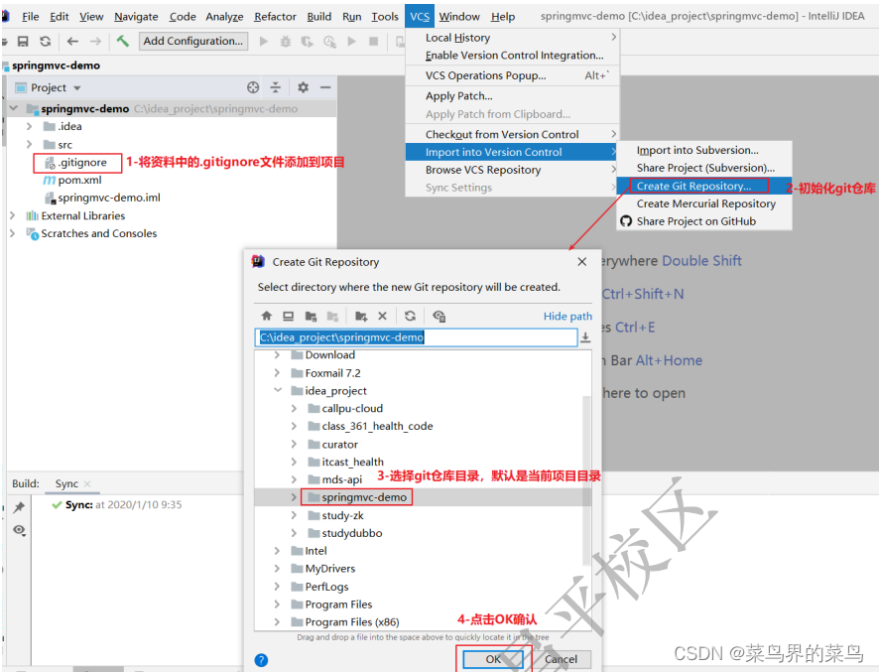
Task: Open the Project view dropdown
Action: tap(76, 88)
